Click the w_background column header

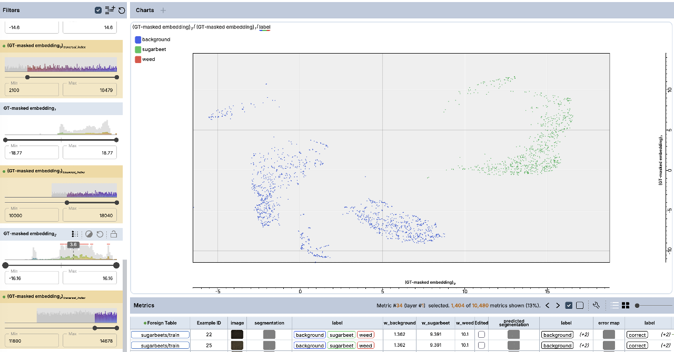tap(399, 323)
